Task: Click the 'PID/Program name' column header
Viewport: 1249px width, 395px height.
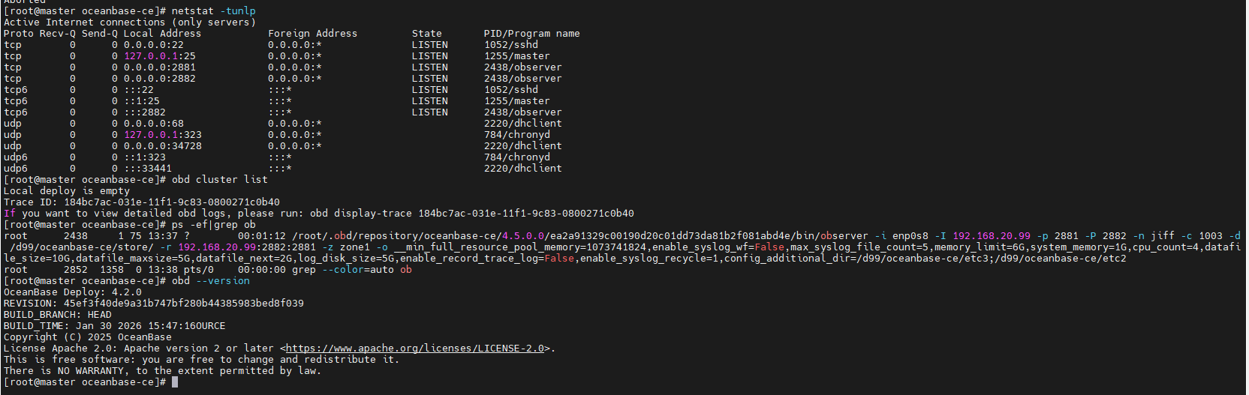Action: pos(531,34)
